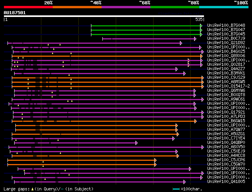This screenshot has width=252, height=192.
Task: Select the UniRef100_Q89X06 label
Action: (226, 56)
